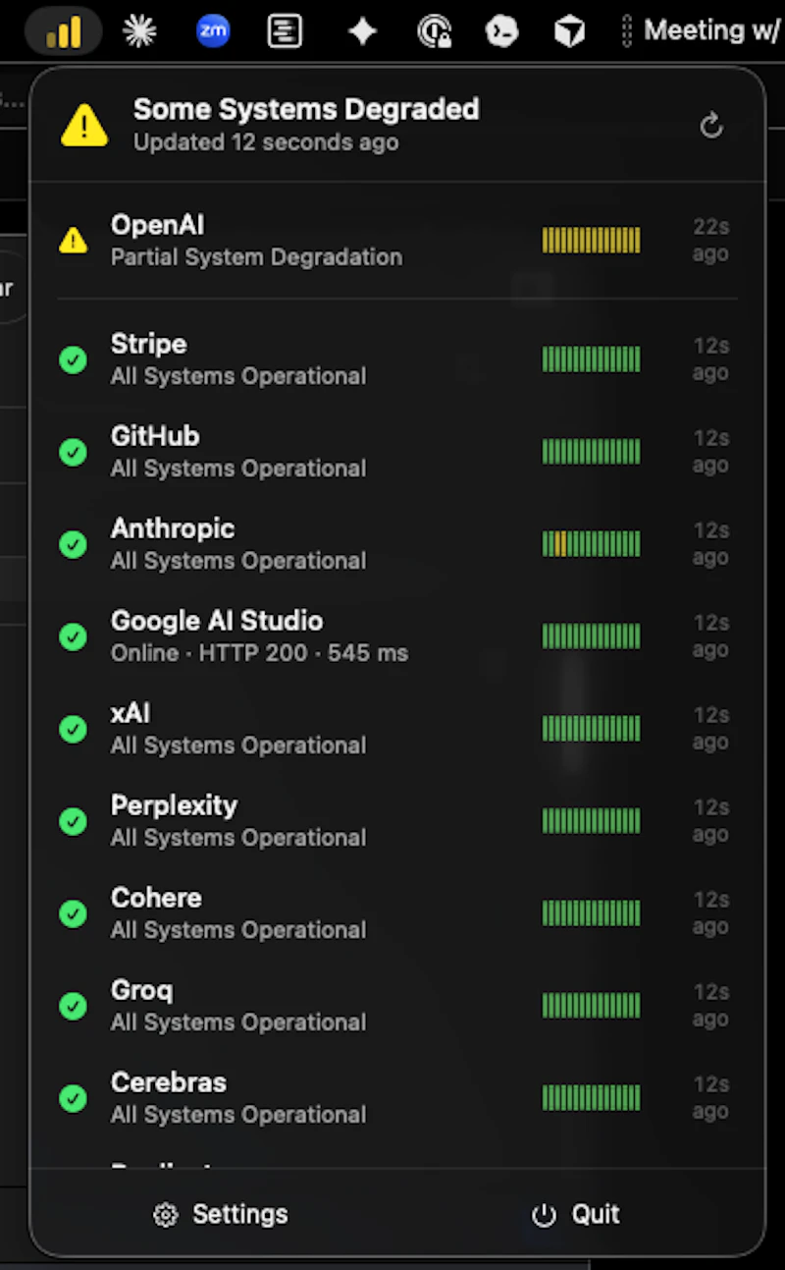
Task: Click Stripe's green checkmark status icon
Action: coord(73,359)
